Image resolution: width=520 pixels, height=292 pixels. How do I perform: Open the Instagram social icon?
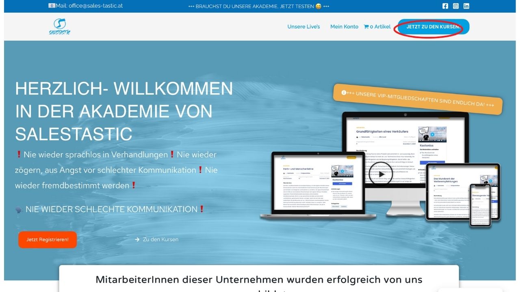coord(456,6)
